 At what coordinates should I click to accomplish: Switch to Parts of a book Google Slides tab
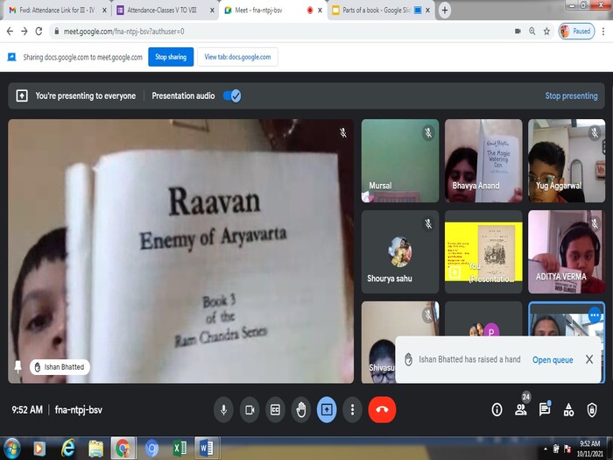(x=377, y=11)
